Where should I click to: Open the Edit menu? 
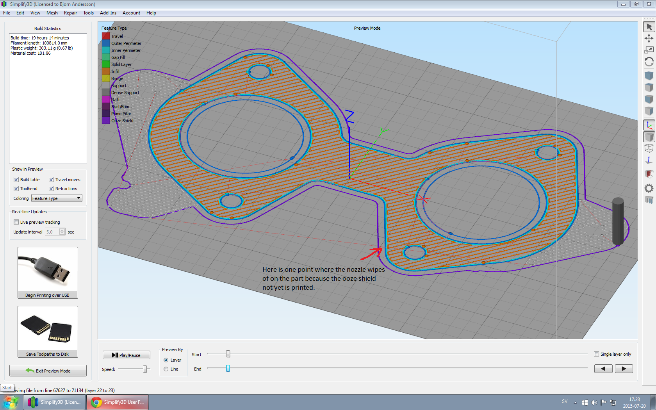(x=20, y=13)
